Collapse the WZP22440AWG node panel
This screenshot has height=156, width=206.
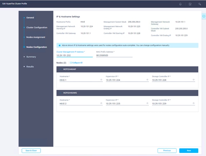click(x=60, y=93)
